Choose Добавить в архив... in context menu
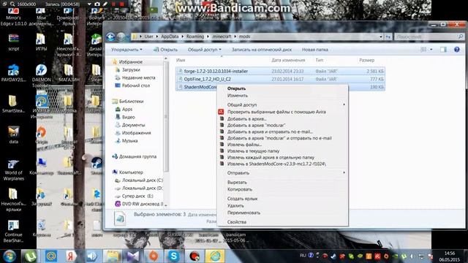This screenshot has height=263, width=468. coord(246,118)
